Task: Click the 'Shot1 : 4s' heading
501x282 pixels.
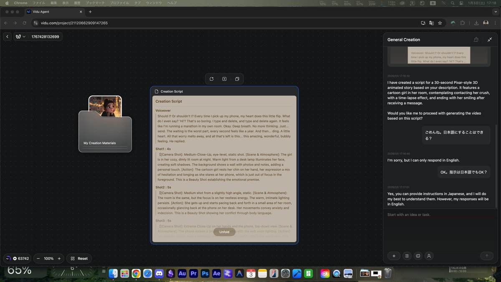Action: coord(163,149)
